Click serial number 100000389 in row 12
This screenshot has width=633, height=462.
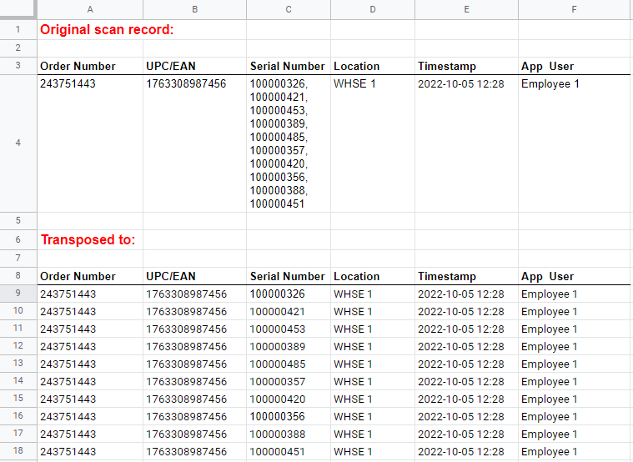click(x=278, y=347)
